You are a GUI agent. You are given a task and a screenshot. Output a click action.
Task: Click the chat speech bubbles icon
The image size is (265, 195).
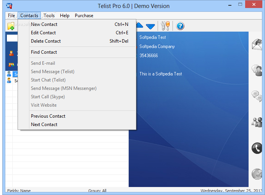pos(257,96)
